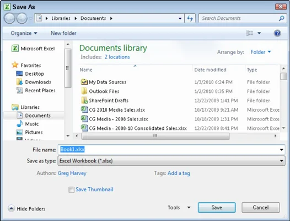
Task: Open the Arrange by Folder dropdown
Action: (x=261, y=52)
